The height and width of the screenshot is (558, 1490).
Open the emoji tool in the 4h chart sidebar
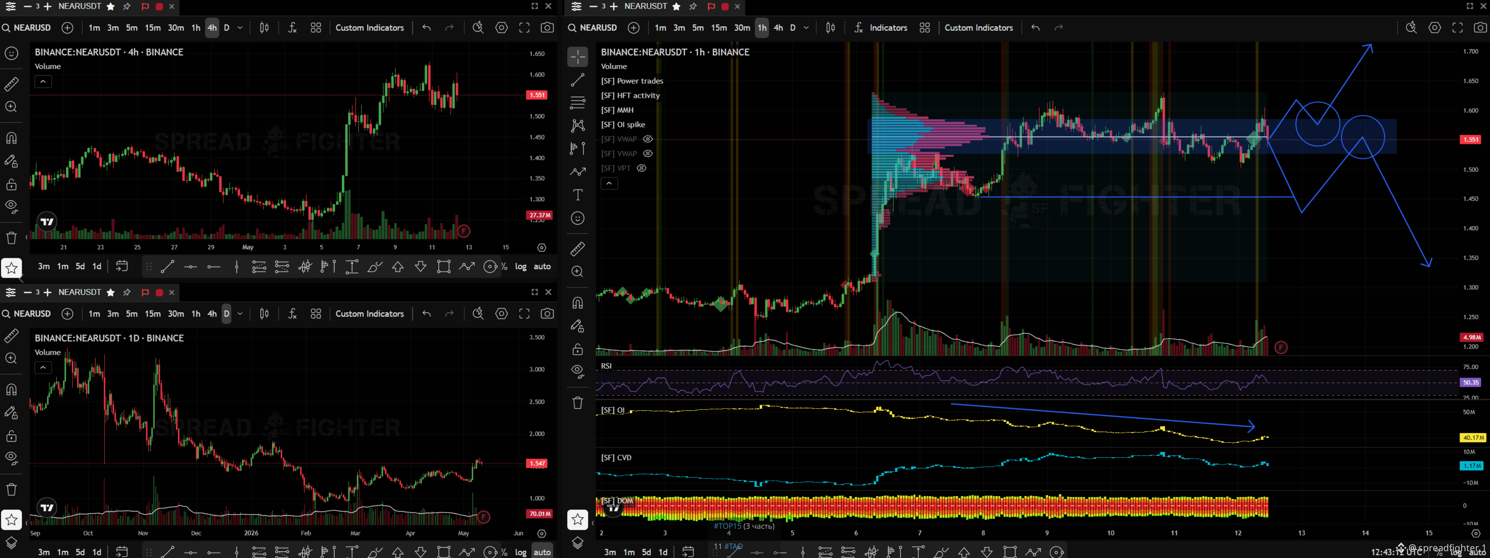(11, 53)
